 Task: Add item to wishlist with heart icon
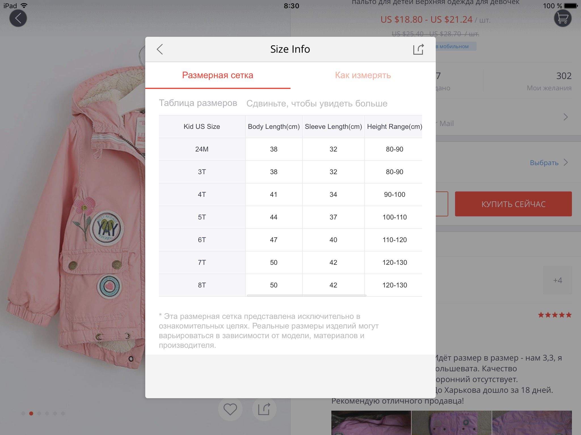[x=230, y=409]
